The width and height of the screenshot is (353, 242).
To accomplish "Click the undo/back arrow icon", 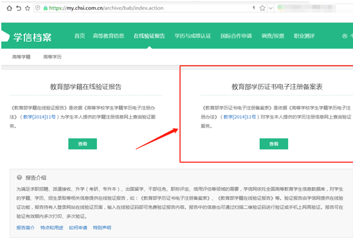I will (19, 8).
